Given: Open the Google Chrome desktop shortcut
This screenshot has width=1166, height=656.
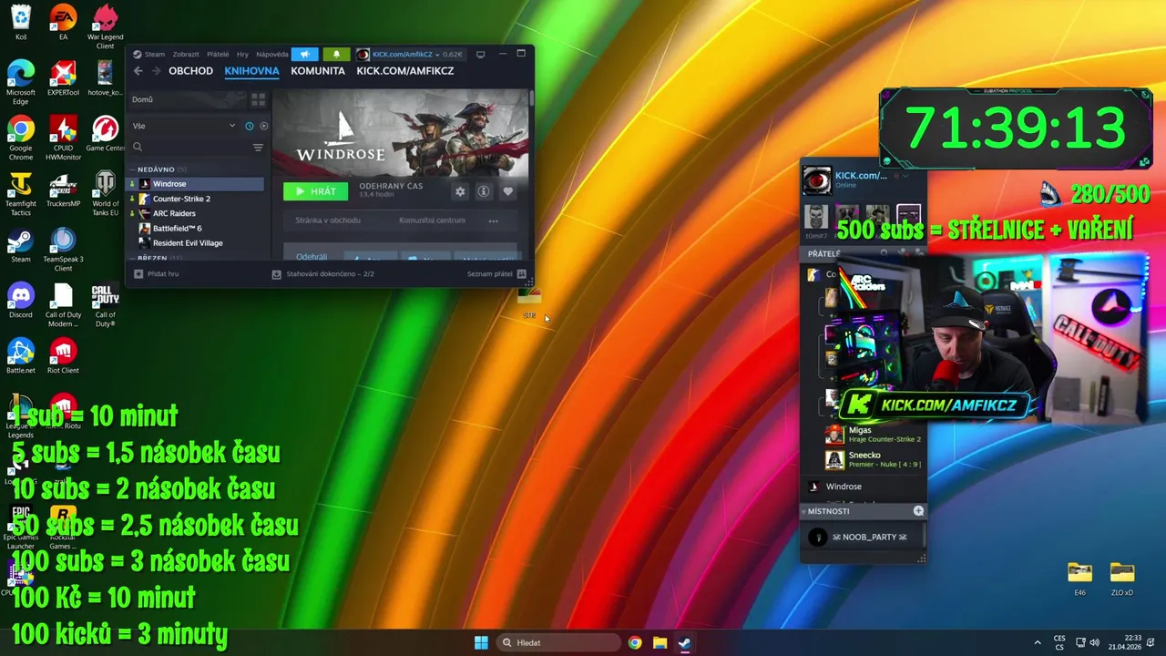Looking at the screenshot, I should pos(20,138).
